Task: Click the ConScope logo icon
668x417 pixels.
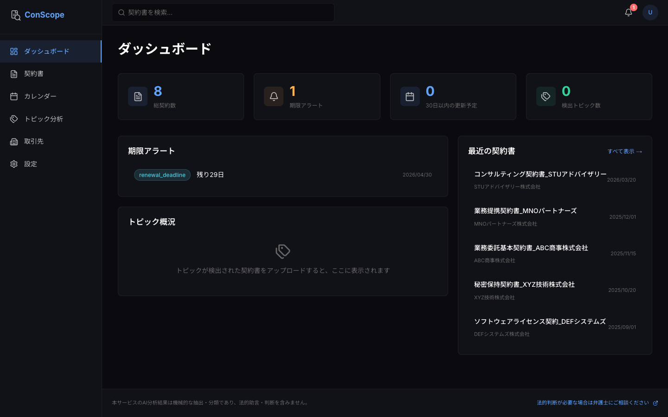Action: 16,15
